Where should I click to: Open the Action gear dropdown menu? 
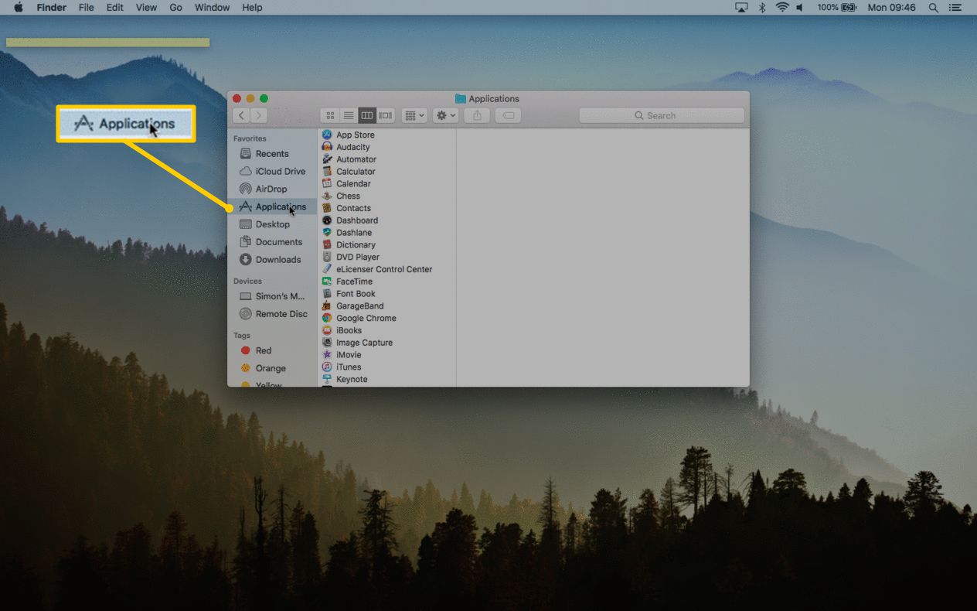point(444,114)
